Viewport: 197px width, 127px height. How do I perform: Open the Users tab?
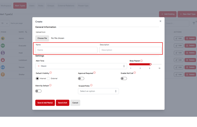32,6
